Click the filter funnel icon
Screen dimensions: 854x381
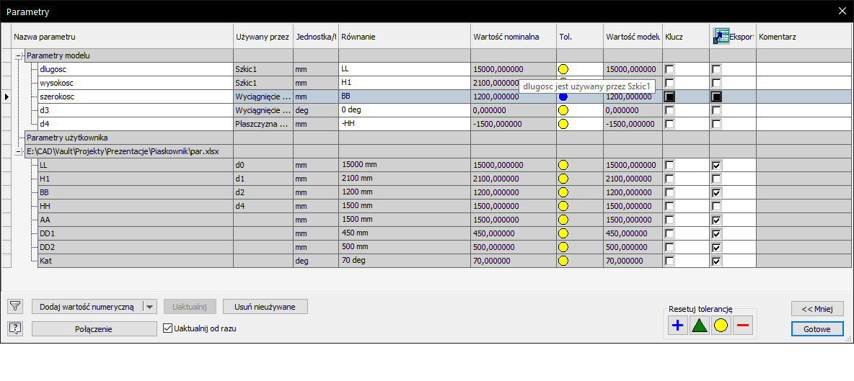(x=15, y=306)
